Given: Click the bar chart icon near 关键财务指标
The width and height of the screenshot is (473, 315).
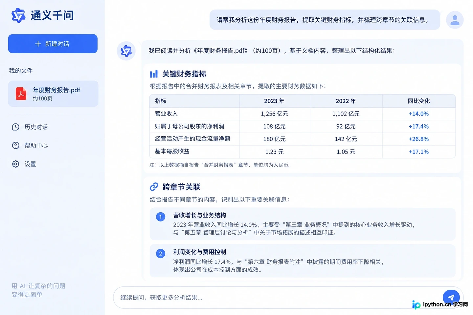Looking at the screenshot, I should pos(154,74).
